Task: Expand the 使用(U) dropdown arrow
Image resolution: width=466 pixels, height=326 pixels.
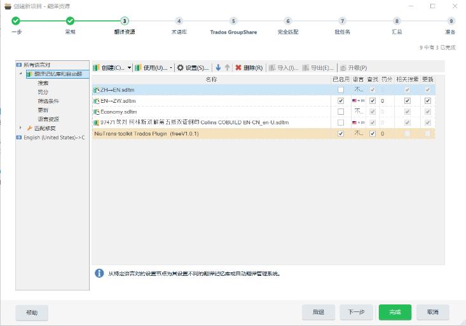Action: 171,68
